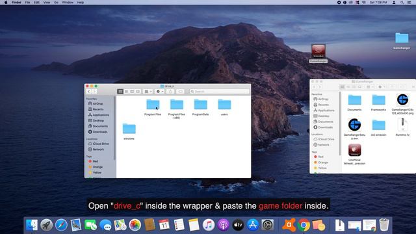Select GameRanger128x128 png file
416x234 pixels.
point(402,99)
